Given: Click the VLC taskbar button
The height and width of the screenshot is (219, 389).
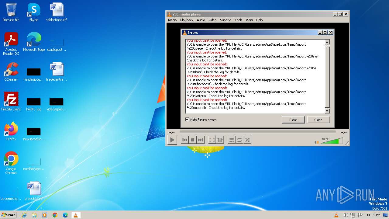Looking at the screenshot, I should 76,215.
